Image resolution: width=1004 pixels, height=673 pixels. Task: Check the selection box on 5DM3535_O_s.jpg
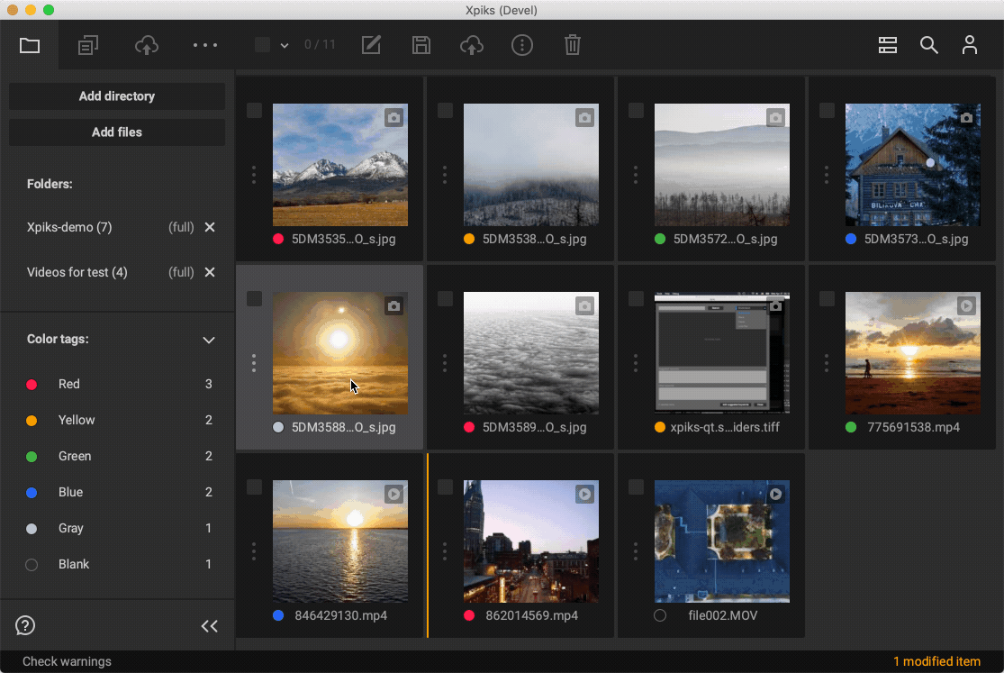pyautogui.click(x=254, y=110)
